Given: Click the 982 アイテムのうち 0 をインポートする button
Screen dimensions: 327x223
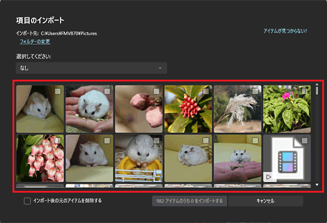Looking at the screenshot, I should tap(189, 201).
